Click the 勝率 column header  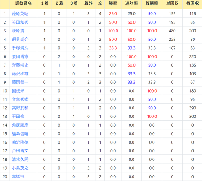pos(113,3)
